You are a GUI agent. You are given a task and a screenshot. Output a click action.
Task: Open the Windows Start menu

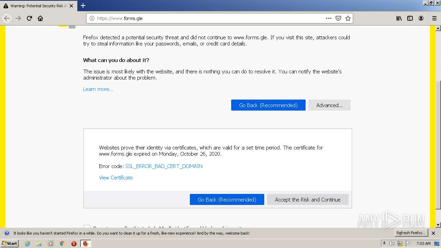(x=9, y=243)
